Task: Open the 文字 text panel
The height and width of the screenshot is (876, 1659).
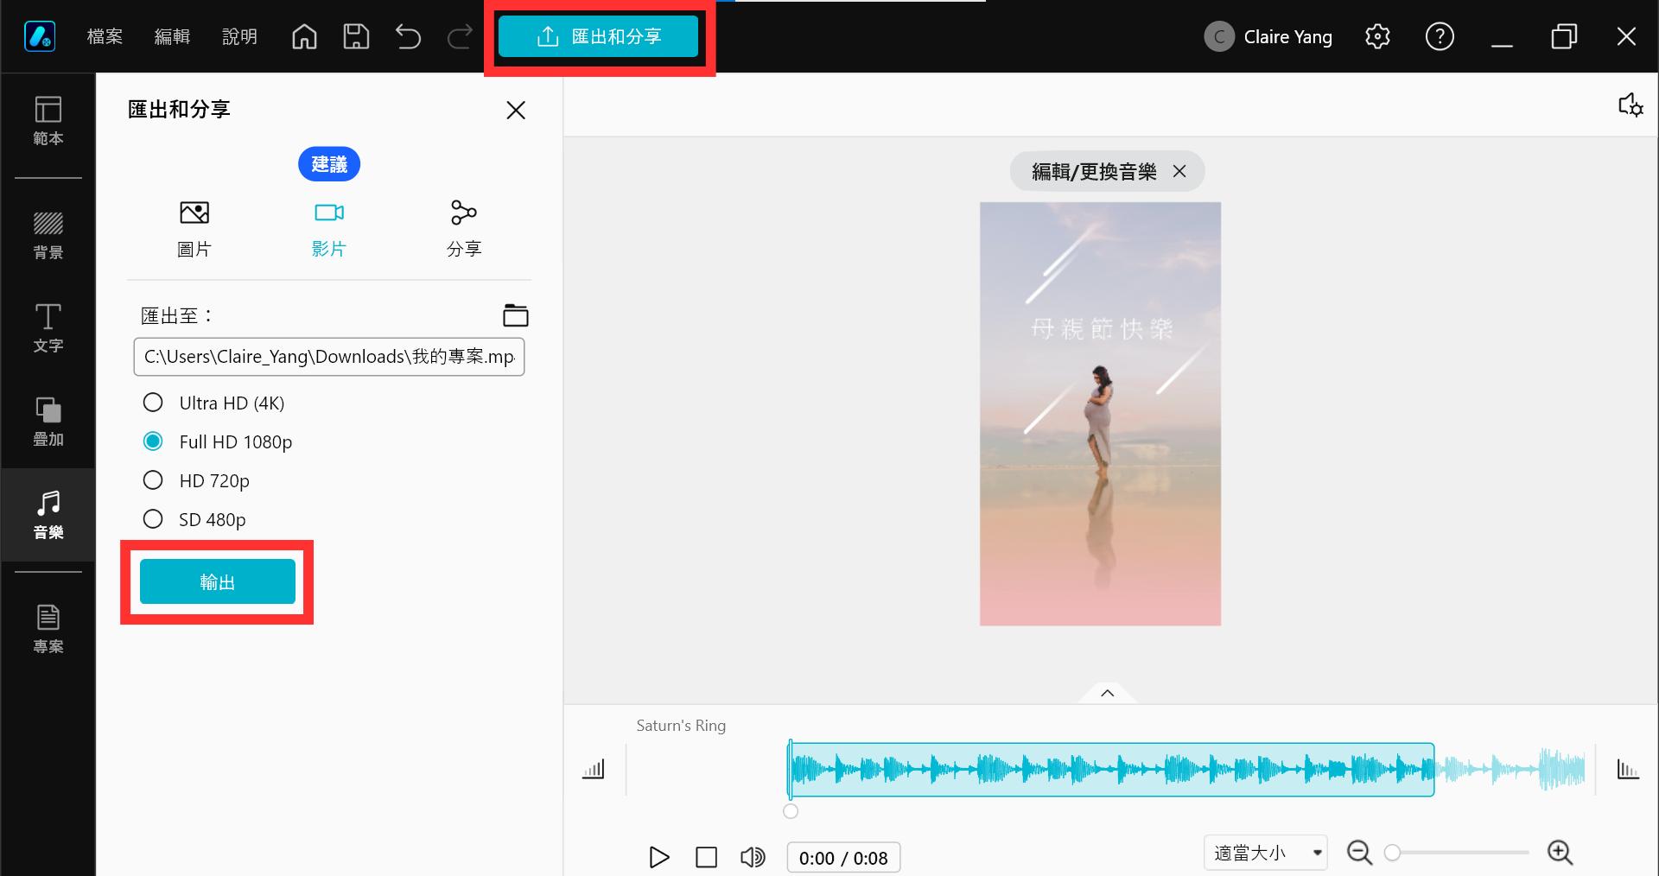Action: coord(48,328)
